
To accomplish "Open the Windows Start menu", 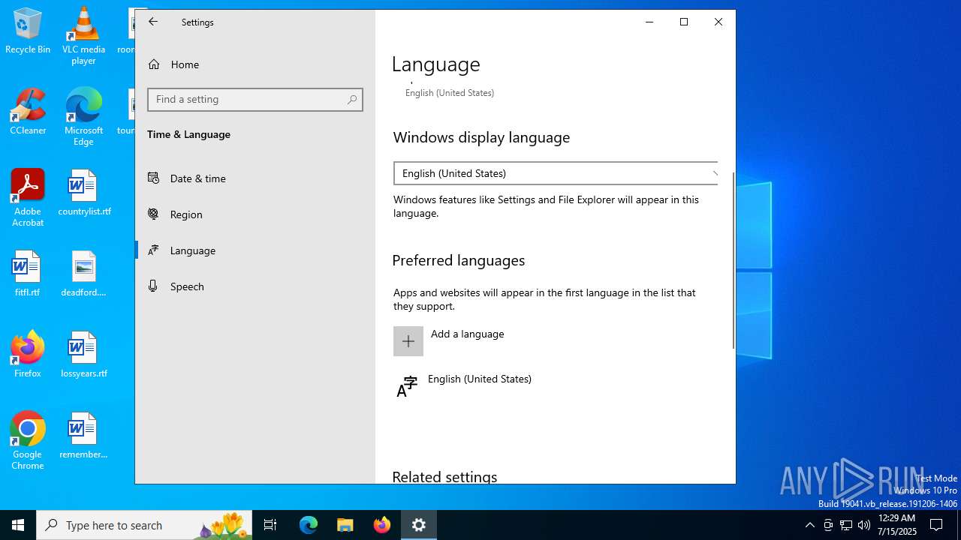I will (18, 525).
